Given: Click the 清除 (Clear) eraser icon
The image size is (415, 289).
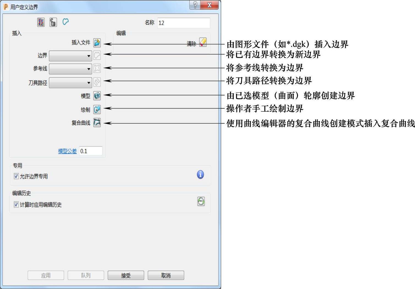Looking at the screenshot, I should (203, 43).
